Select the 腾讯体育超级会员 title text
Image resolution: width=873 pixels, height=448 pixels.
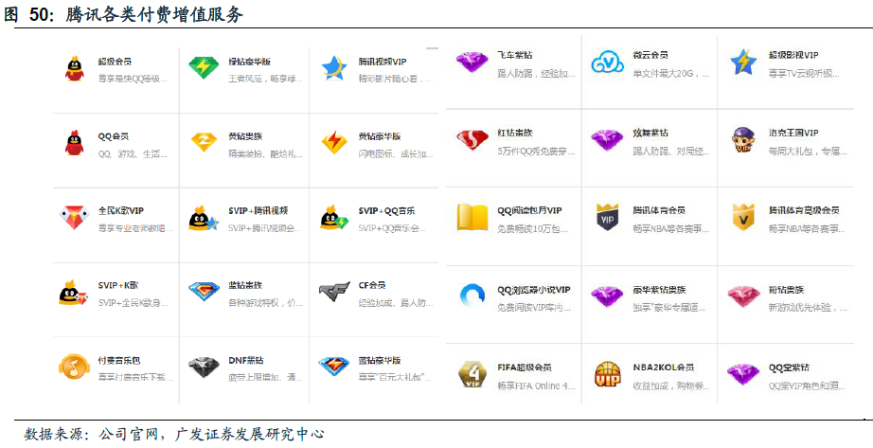click(803, 210)
